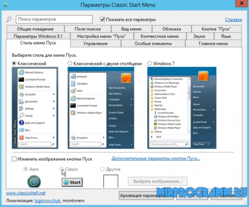Open the www.classicshell.net link
Viewport: 249px width, 207px height.
(26, 193)
